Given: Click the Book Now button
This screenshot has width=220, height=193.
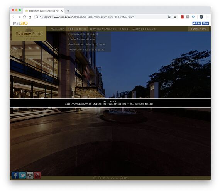Looking at the screenshot, I should click(x=199, y=29).
